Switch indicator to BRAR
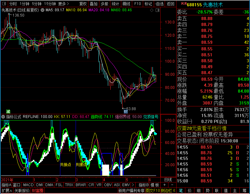This screenshot has height=194, width=250. [x=81, y=185]
